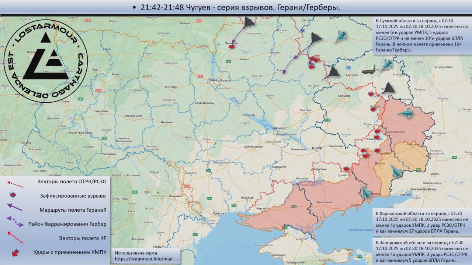Click the missile launcher icon near Belgorod

coord(368,70)
